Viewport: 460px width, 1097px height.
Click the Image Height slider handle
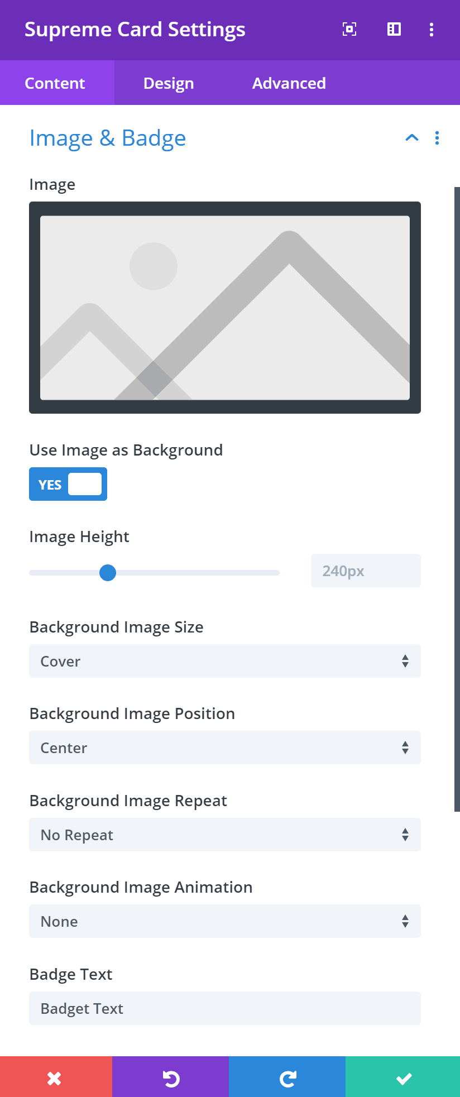coord(108,573)
